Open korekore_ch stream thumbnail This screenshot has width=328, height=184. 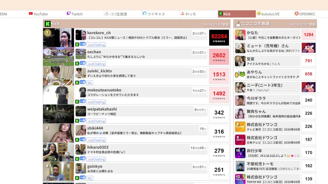coord(58,38)
